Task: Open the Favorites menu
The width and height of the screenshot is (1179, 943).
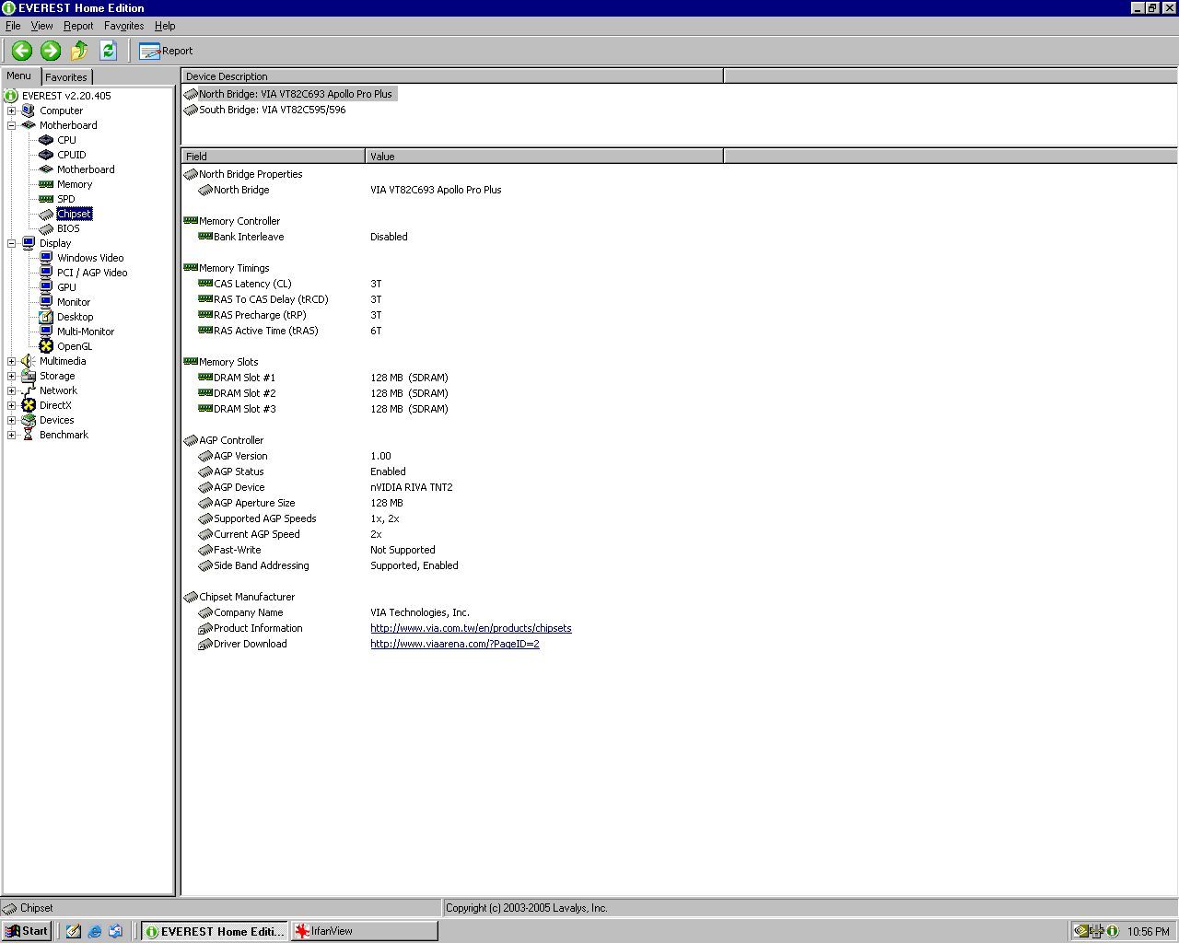Action: point(123,26)
